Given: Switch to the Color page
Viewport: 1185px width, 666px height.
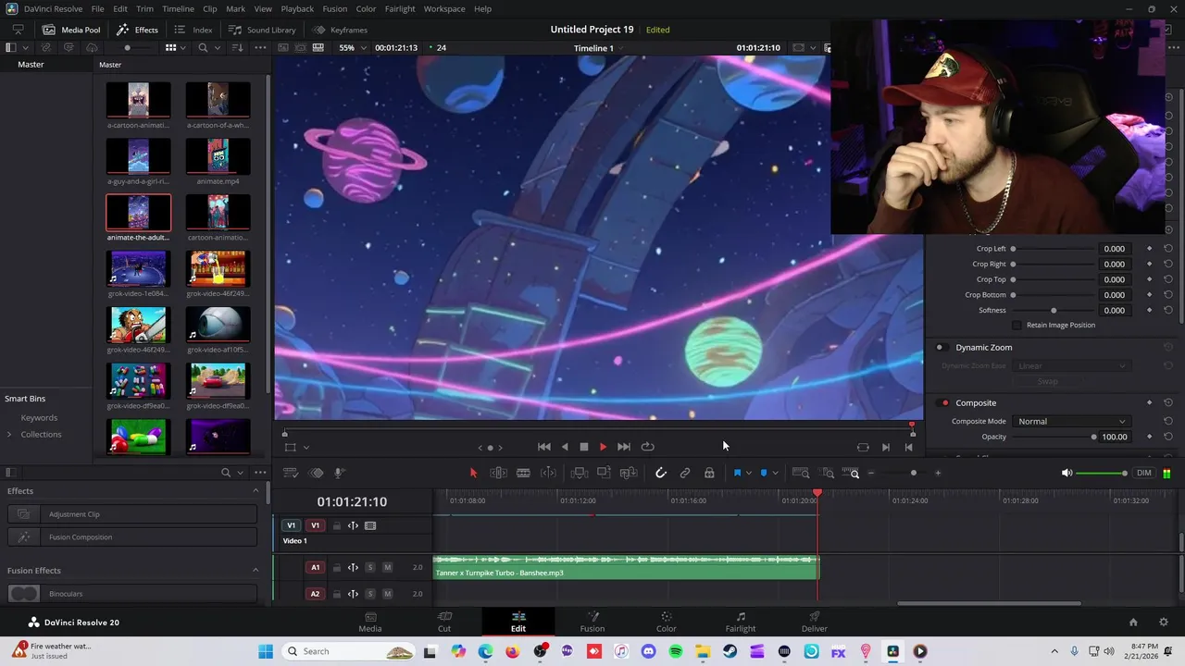Looking at the screenshot, I should 666,622.
